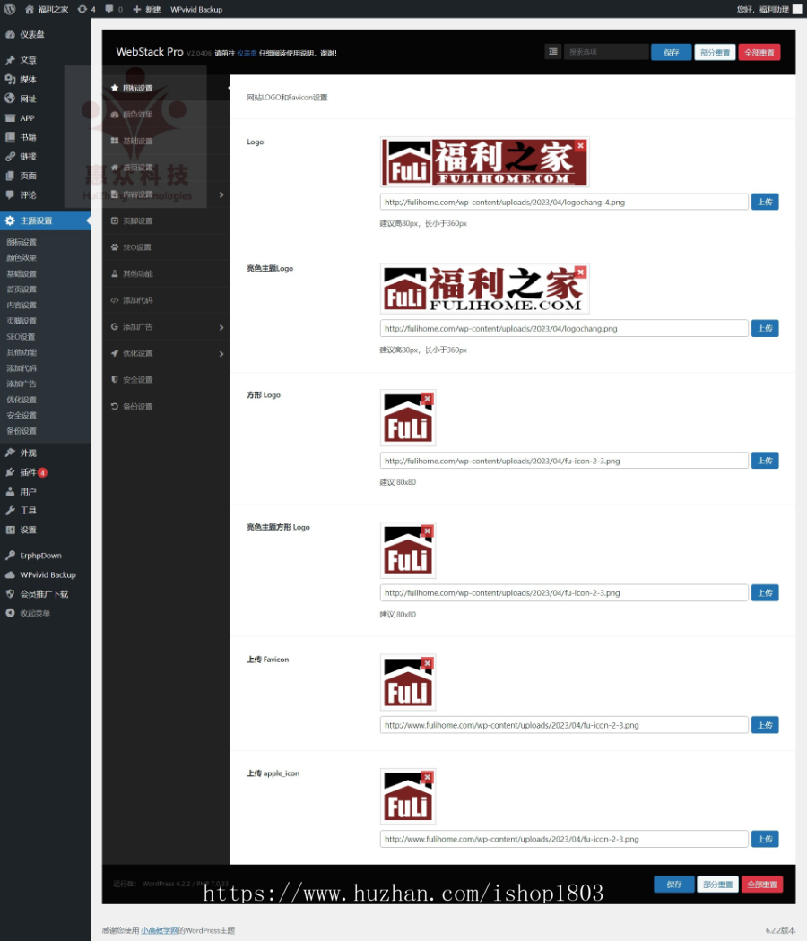
Task: Open the user avatar at top right
Action: click(797, 9)
